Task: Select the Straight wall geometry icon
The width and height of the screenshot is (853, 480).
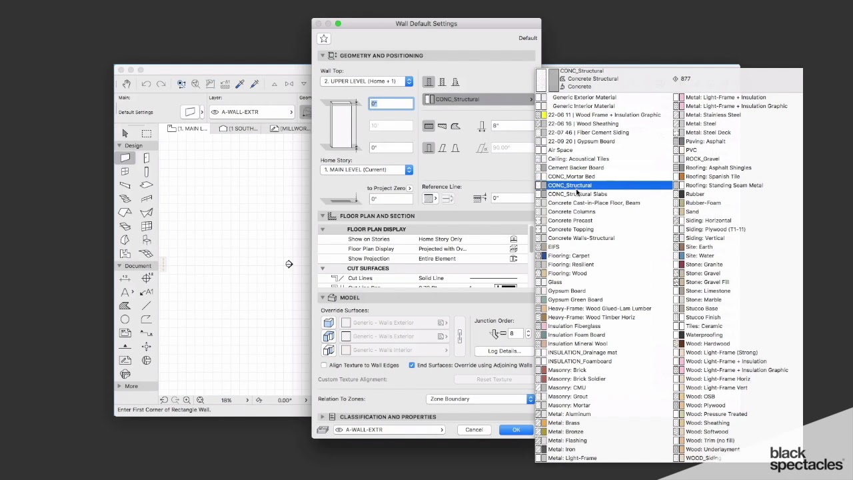Action: [x=428, y=126]
